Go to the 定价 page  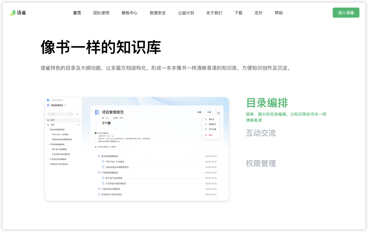[x=258, y=13]
